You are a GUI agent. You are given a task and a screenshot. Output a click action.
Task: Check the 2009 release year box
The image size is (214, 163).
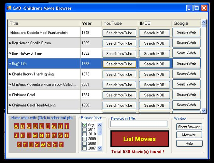coord(85,139)
